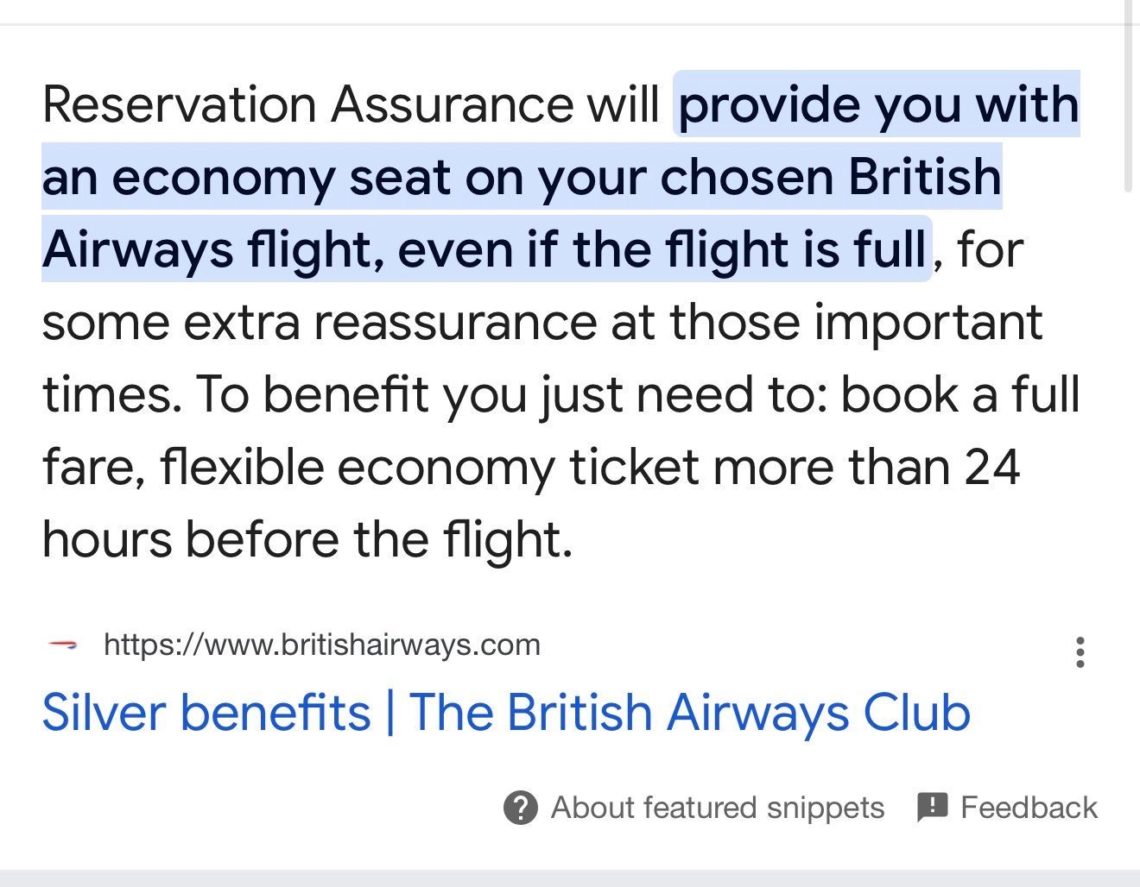Click the Feedback exclamation speech-bubble icon
Screen dimensions: 1140x887
933,807
